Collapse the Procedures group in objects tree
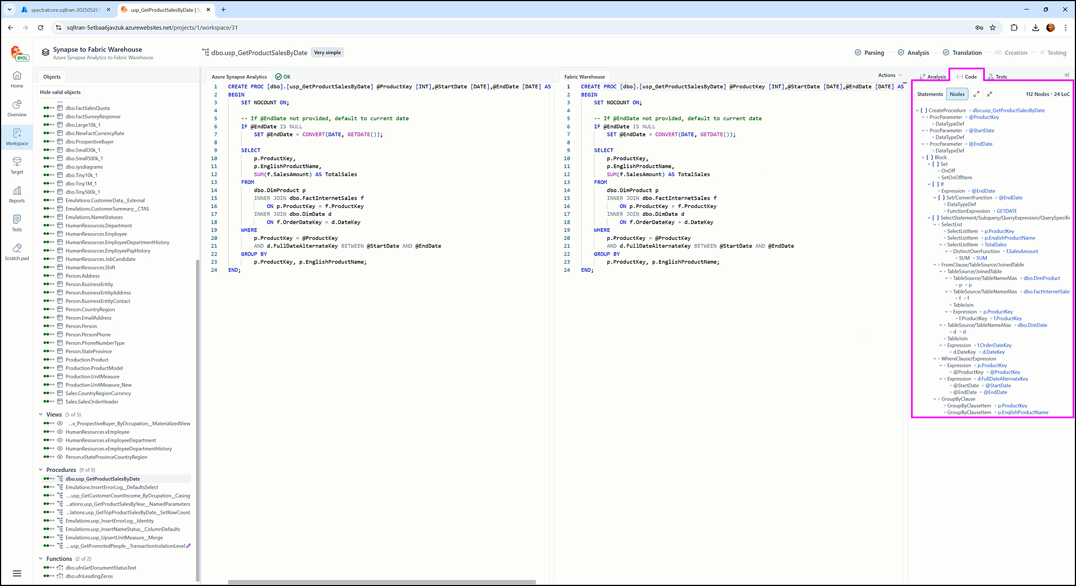This screenshot has width=1076, height=586. (41, 470)
